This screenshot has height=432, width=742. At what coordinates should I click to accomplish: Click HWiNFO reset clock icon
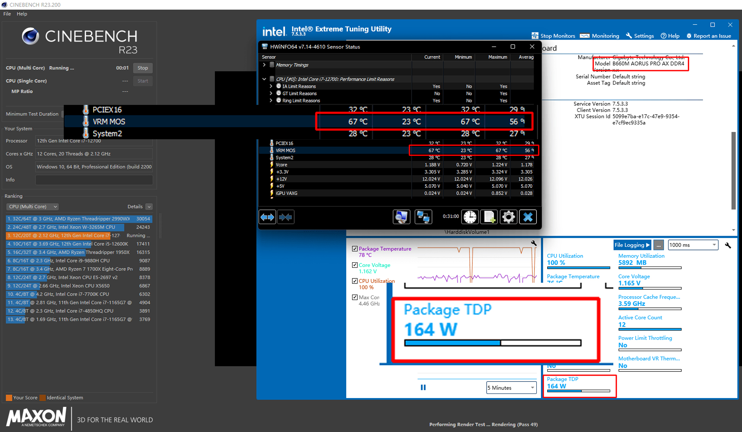tap(470, 217)
